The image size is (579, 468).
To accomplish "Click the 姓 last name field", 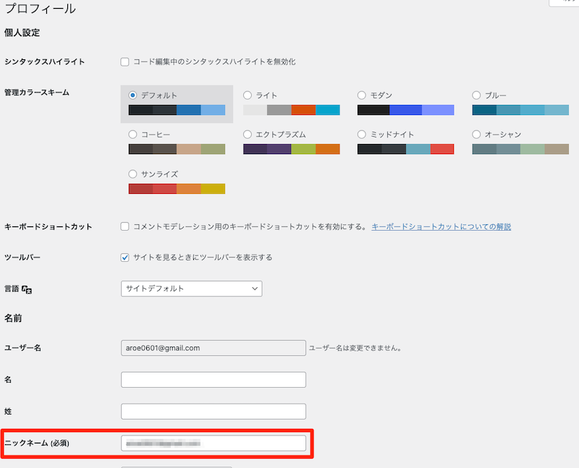I will coord(214,411).
